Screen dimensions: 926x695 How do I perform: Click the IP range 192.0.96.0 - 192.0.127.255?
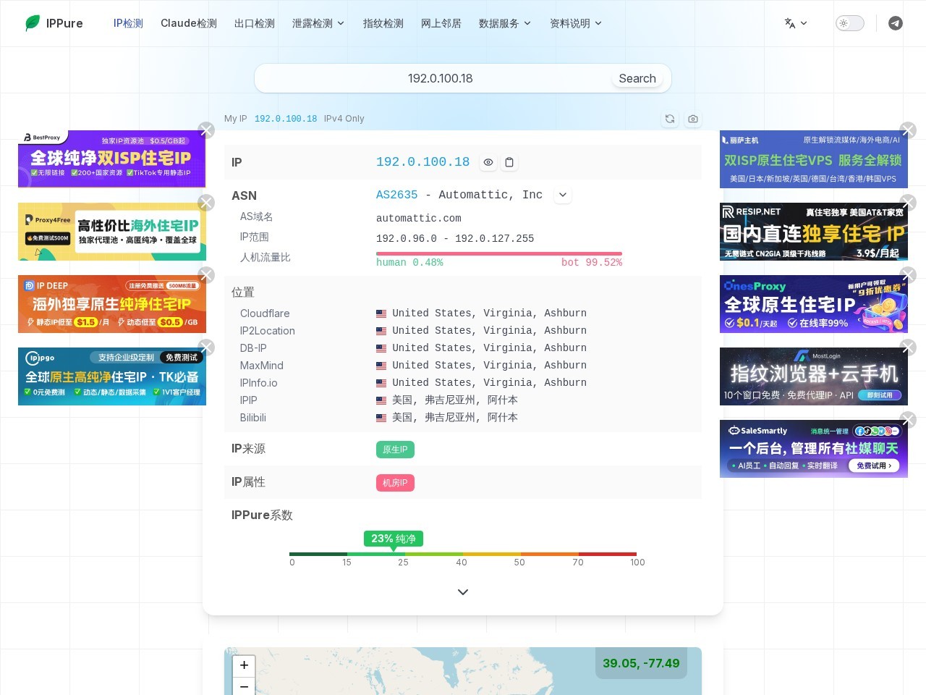(455, 238)
